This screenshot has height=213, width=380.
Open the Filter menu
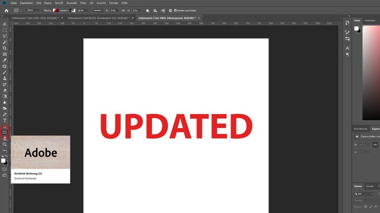coord(83,3)
